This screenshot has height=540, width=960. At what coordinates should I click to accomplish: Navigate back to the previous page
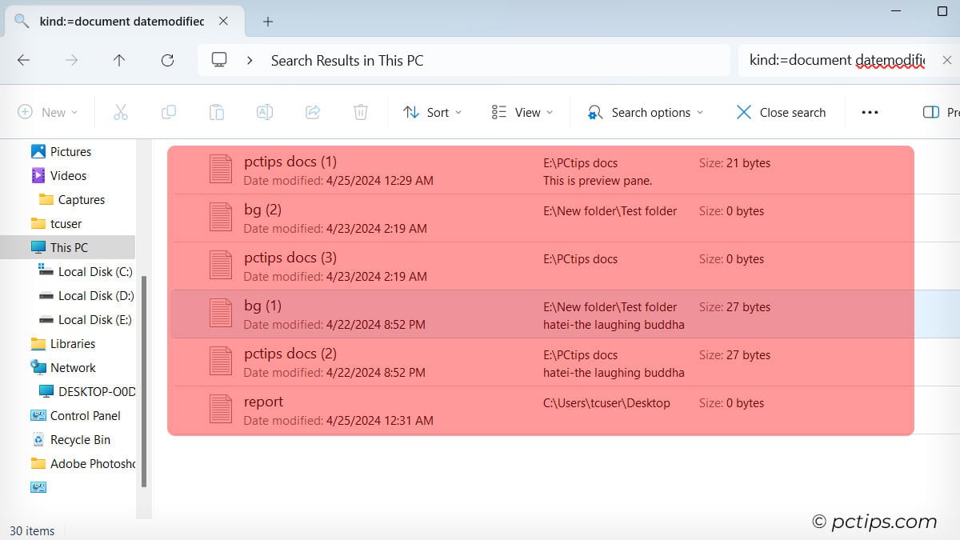(x=23, y=60)
